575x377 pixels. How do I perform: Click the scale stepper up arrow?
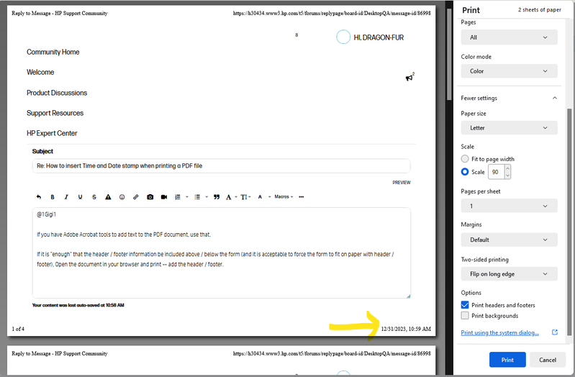(507, 168)
